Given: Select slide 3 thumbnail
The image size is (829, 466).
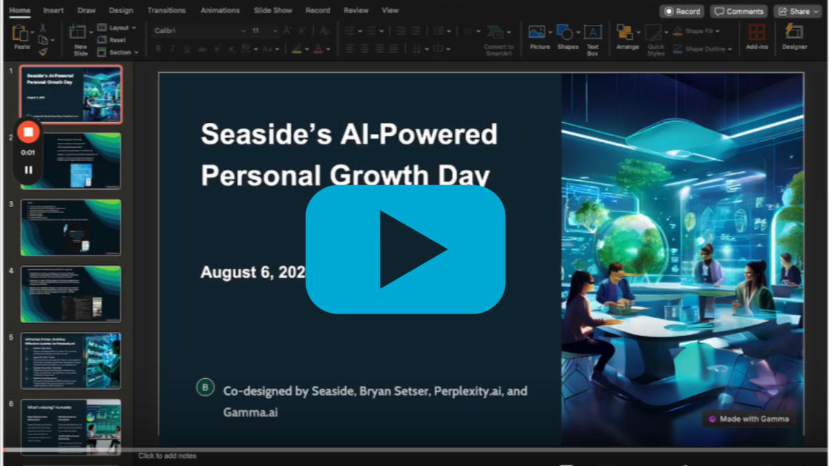Looking at the screenshot, I should (70, 228).
